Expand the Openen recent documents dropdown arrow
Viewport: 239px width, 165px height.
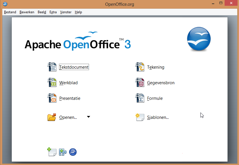point(88,117)
